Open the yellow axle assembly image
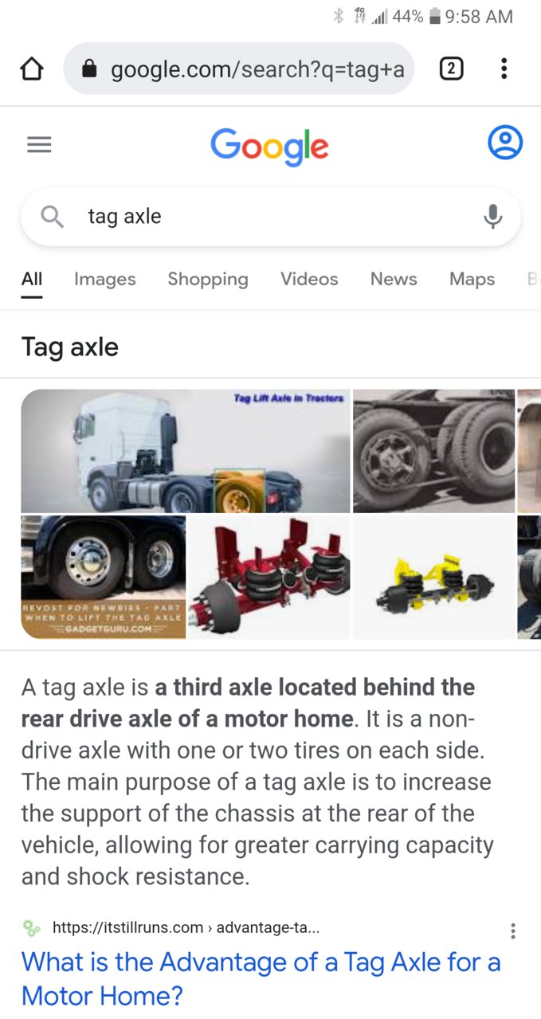This screenshot has width=541, height=1019. [433, 577]
